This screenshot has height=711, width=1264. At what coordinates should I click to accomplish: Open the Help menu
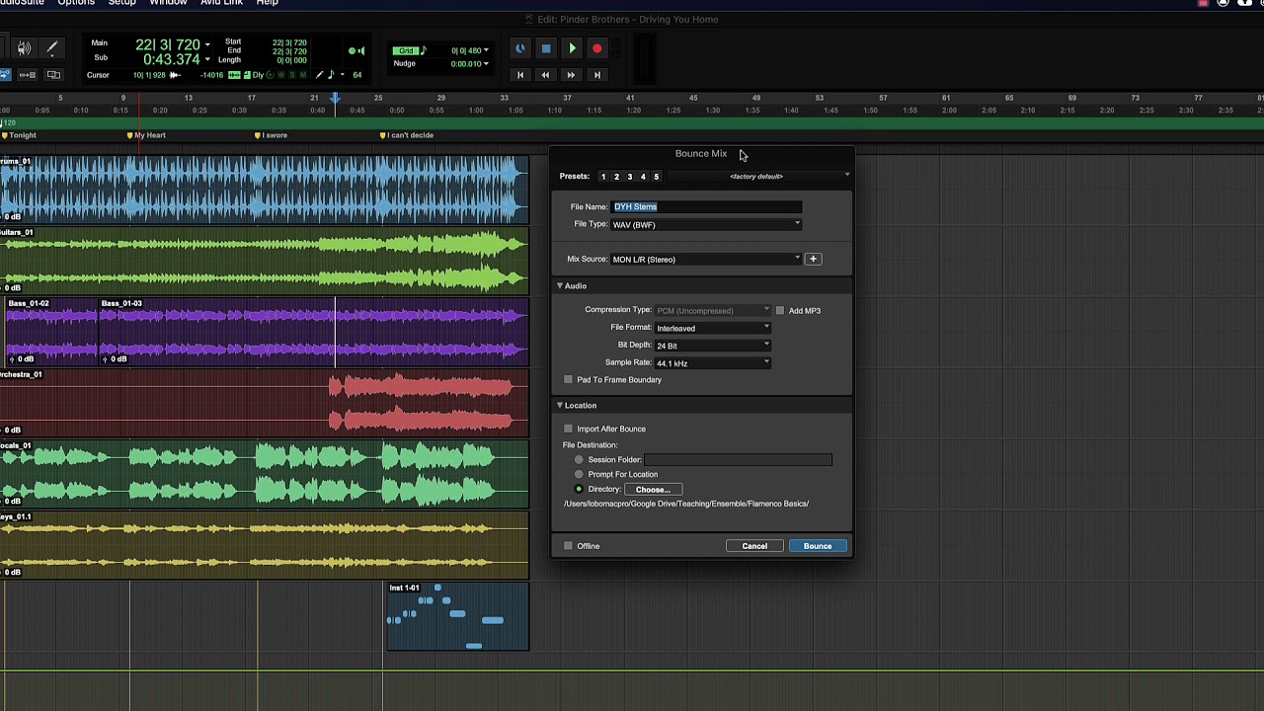pyautogui.click(x=267, y=3)
